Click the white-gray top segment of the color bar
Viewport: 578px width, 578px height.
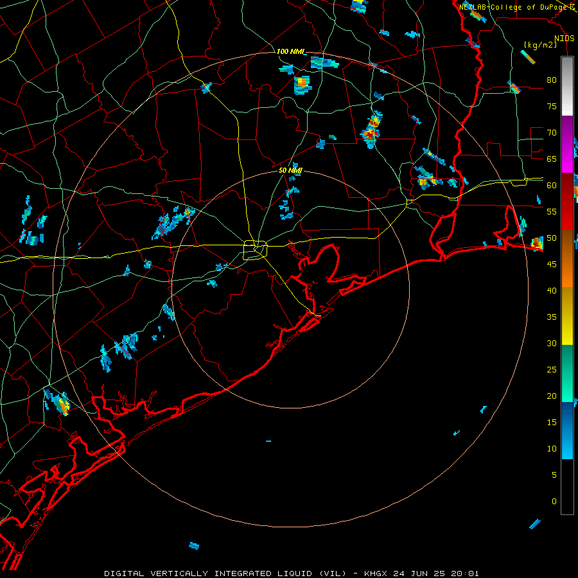(567, 86)
